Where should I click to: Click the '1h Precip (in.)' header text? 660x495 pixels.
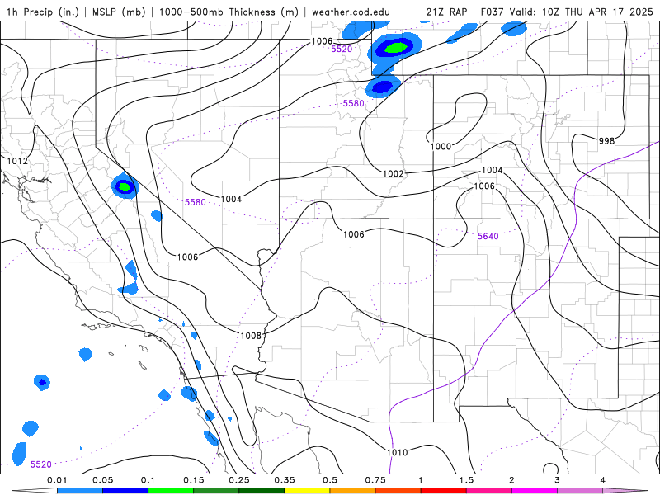pyautogui.click(x=43, y=12)
